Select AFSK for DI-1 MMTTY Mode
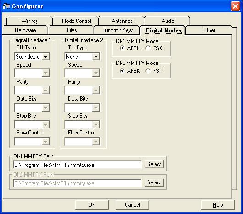Screen dimensions: 243x214 (130, 48)
